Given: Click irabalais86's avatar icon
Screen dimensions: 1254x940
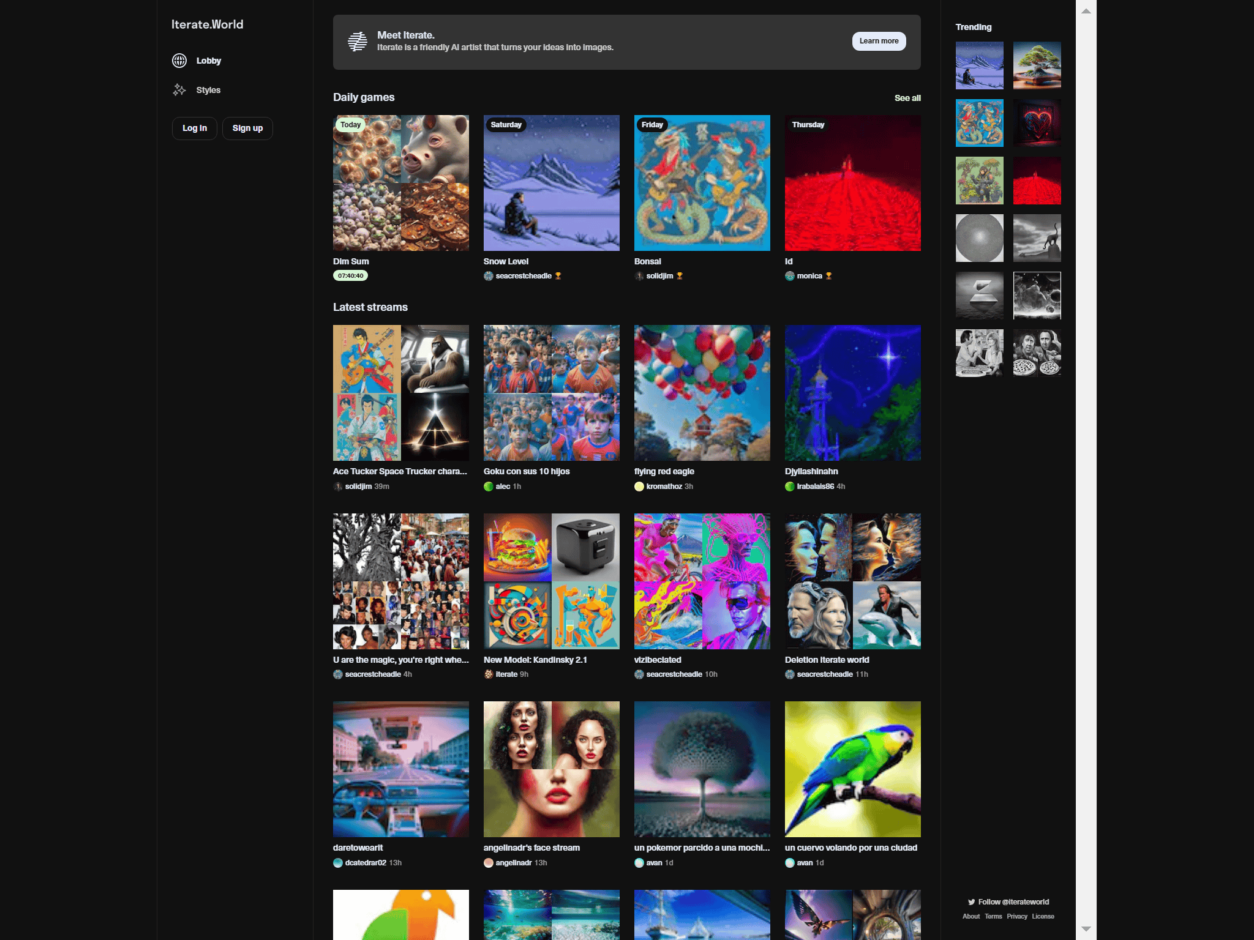Looking at the screenshot, I should tap(790, 487).
